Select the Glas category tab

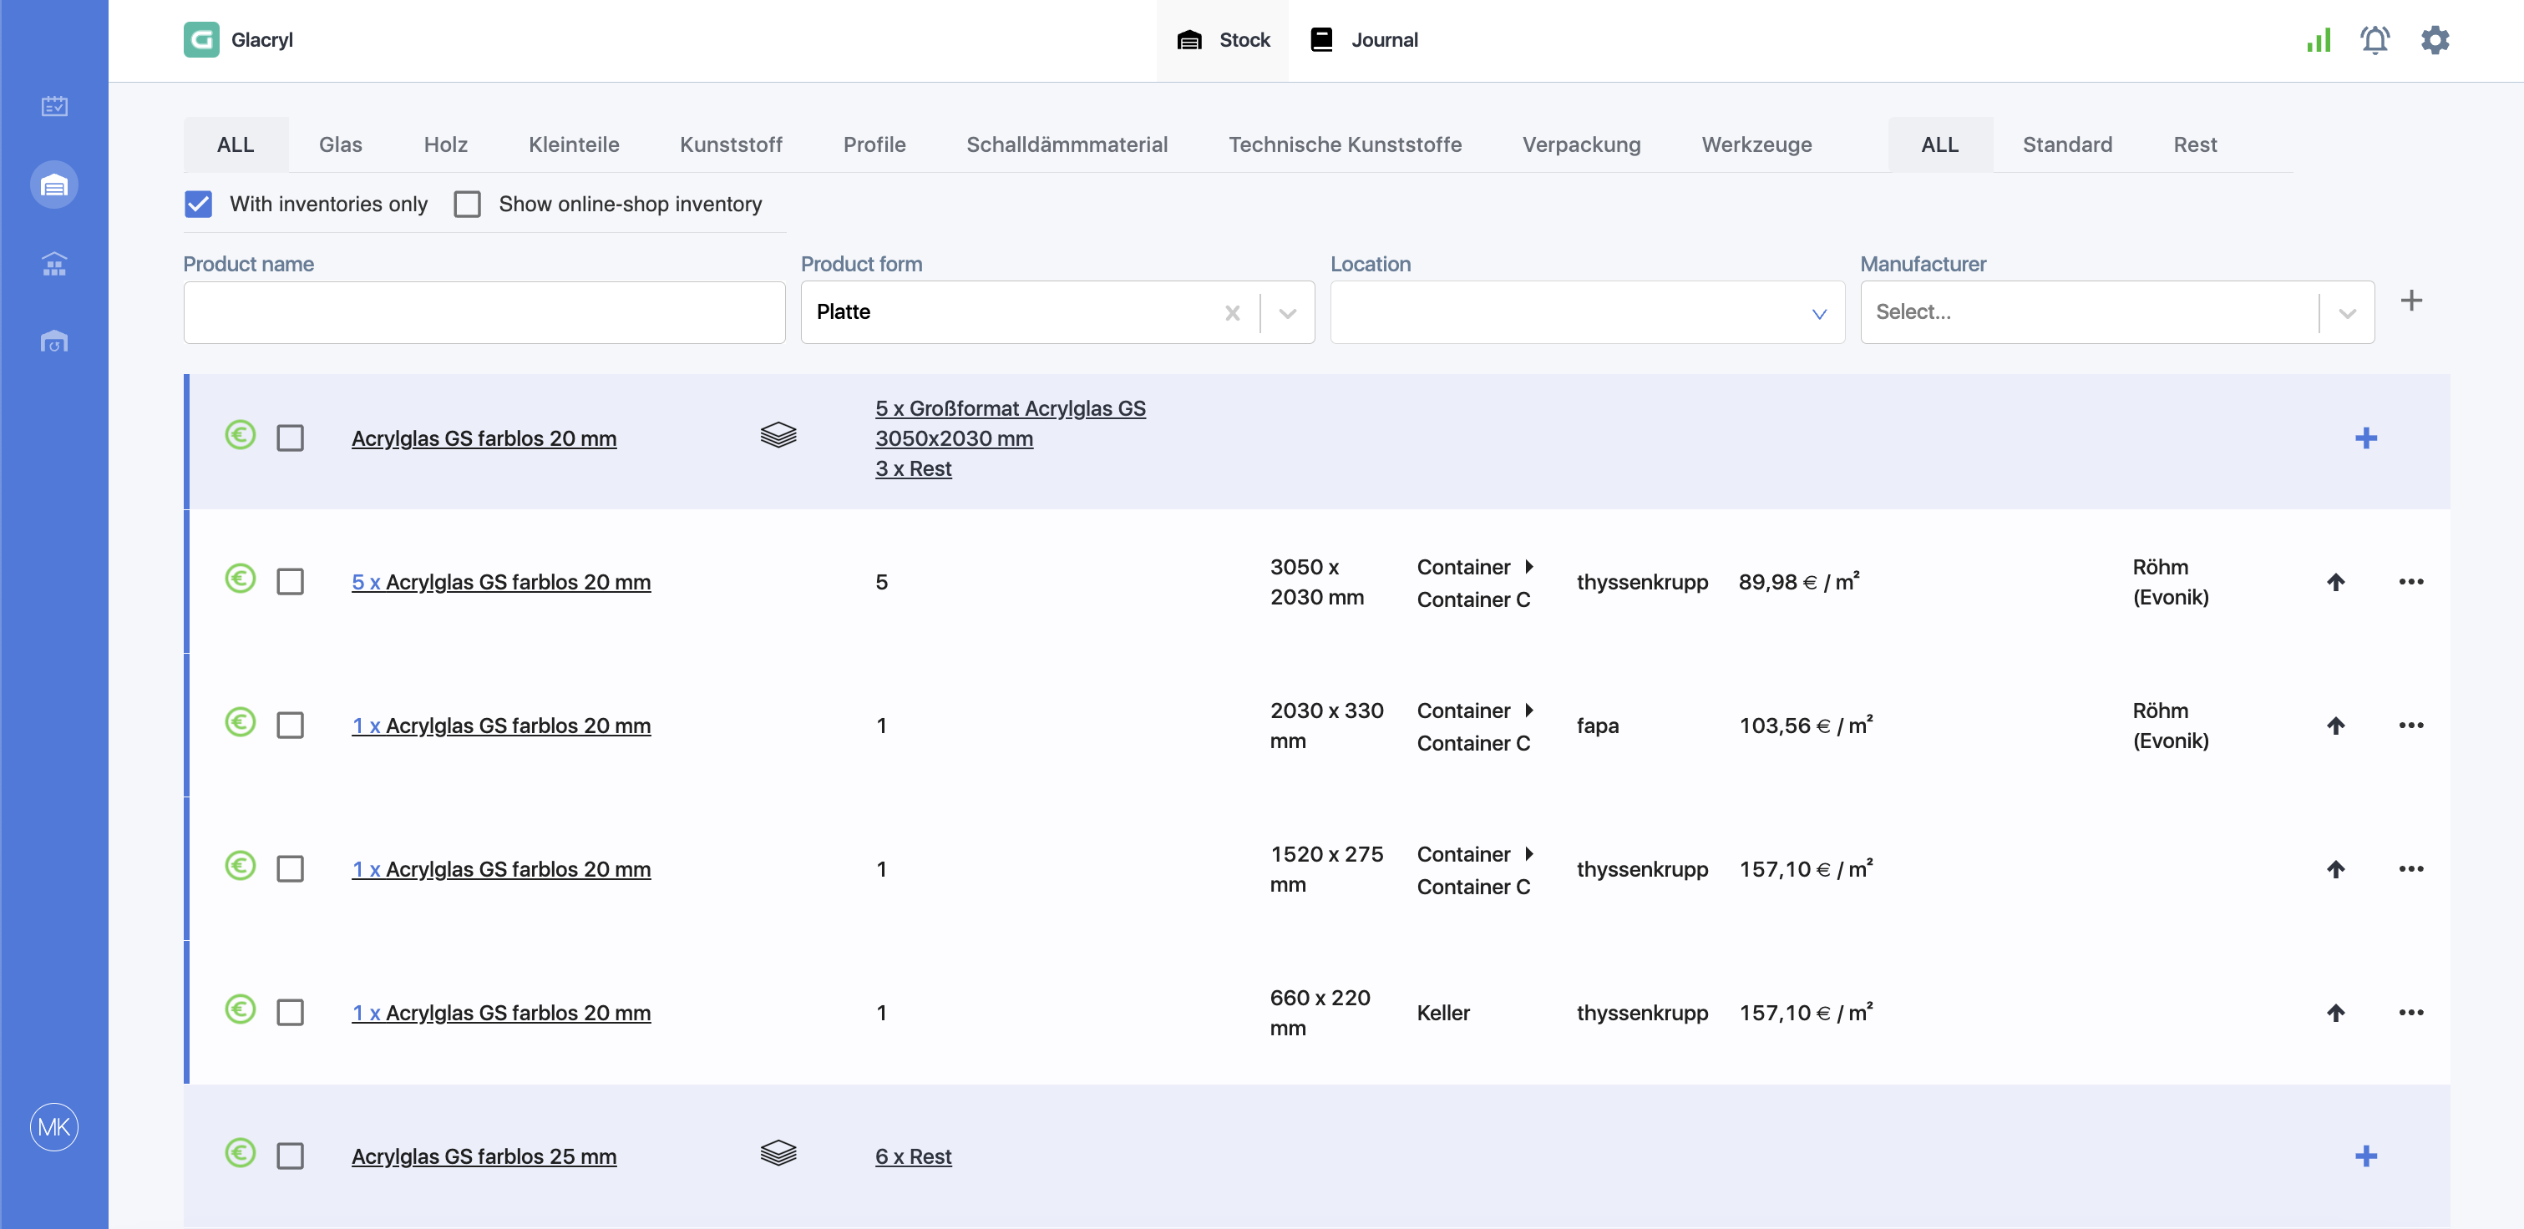point(341,145)
